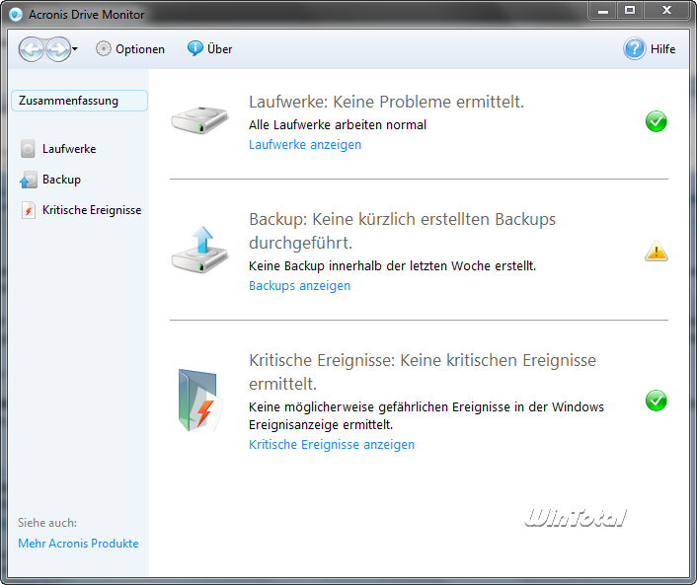Click the back navigation arrow

[32, 49]
